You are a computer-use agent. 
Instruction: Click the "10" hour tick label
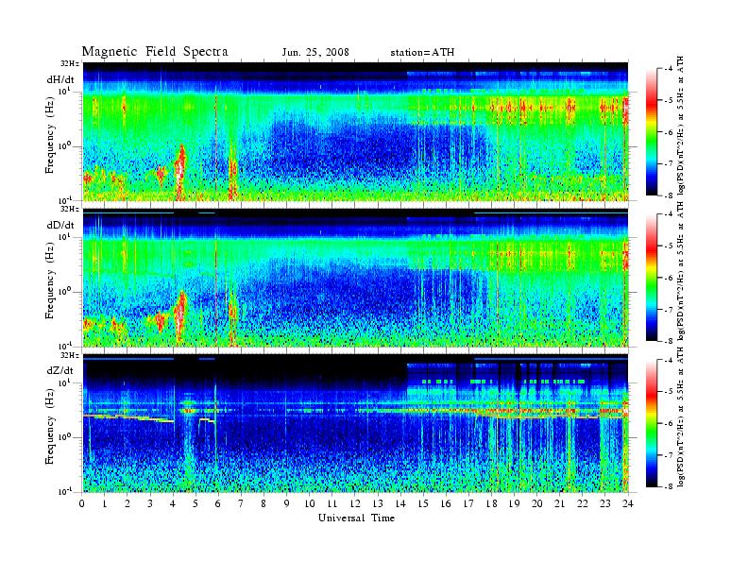click(310, 503)
